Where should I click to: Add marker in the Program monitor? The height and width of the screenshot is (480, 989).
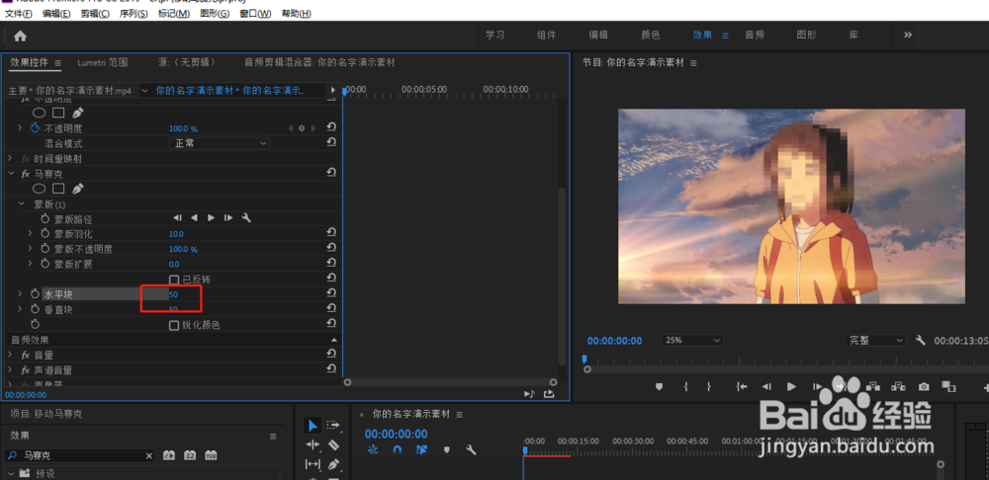click(x=659, y=387)
